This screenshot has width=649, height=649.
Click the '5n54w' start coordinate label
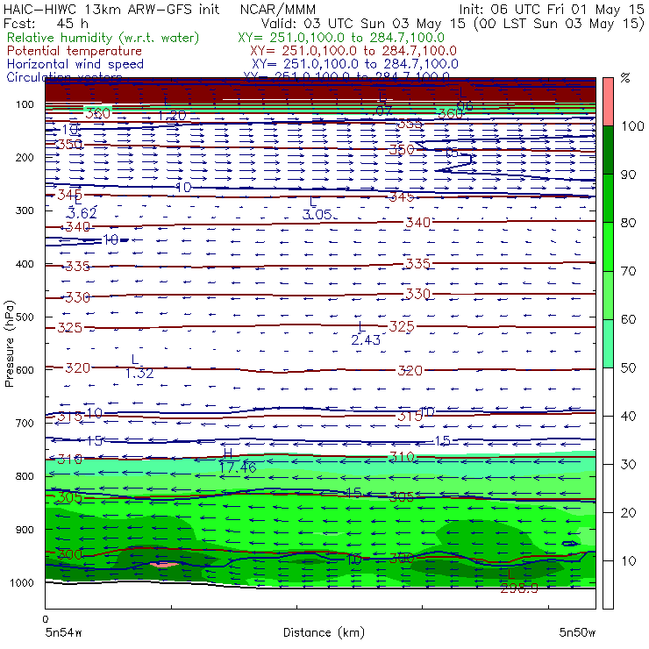(64, 632)
